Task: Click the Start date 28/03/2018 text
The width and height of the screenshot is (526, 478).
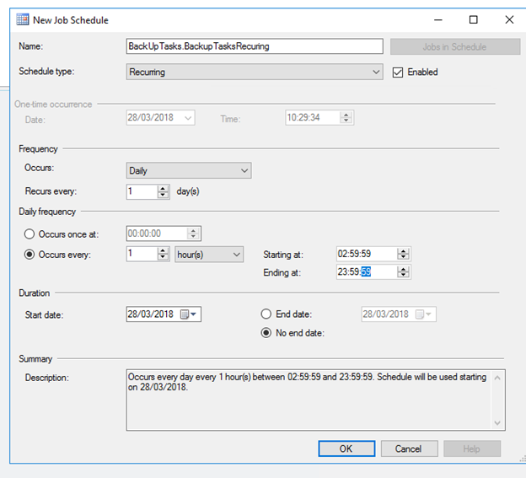Action: pyautogui.click(x=151, y=314)
